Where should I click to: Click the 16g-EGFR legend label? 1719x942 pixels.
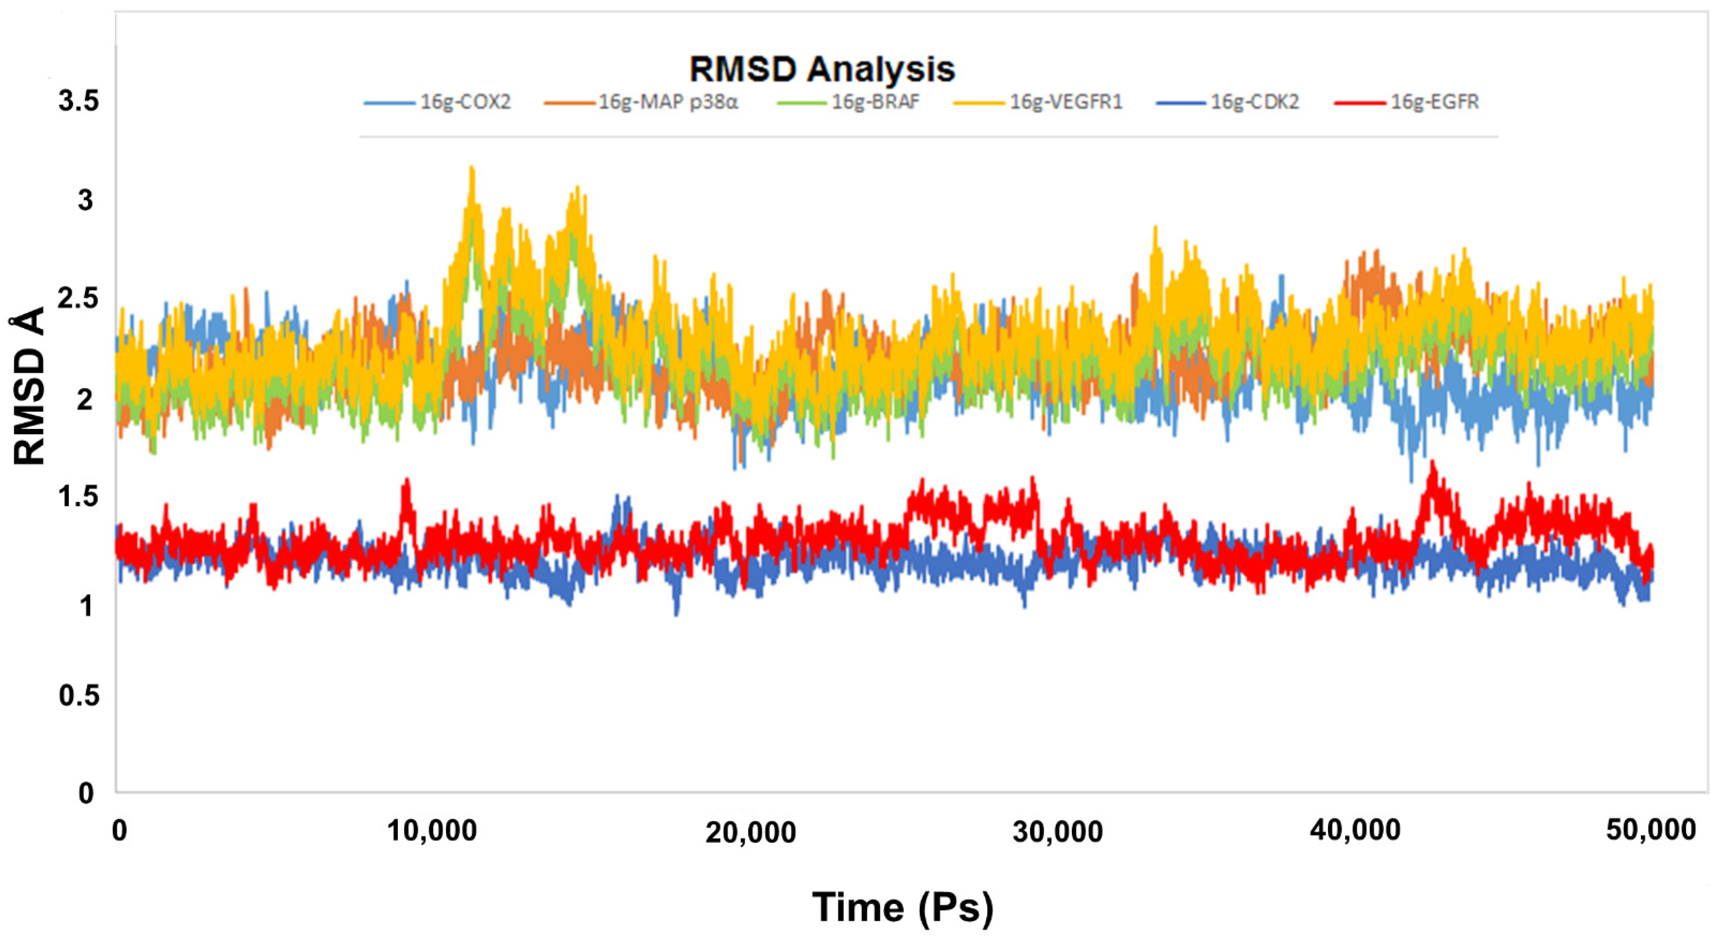(x=1435, y=102)
